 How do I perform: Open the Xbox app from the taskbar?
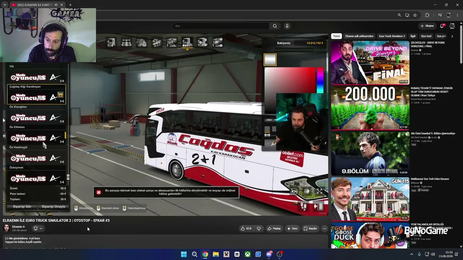pyautogui.click(x=247, y=254)
